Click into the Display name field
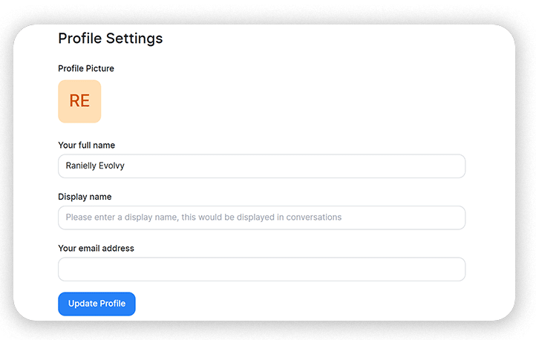536x340 pixels. 261,218
